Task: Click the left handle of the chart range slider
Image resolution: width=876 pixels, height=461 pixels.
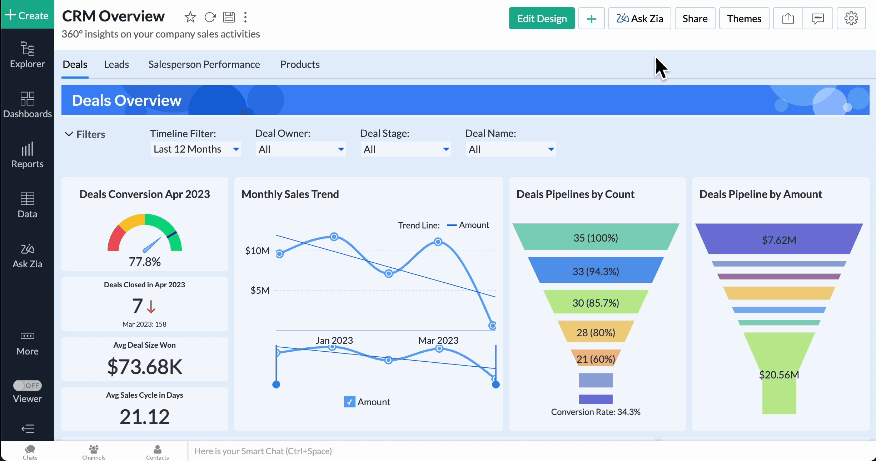Action: tap(276, 385)
